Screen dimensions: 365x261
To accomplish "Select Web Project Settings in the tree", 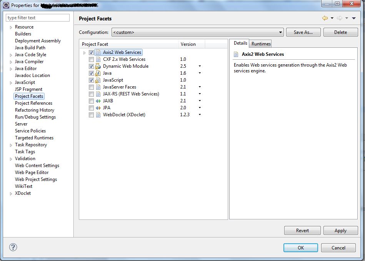I will click(36, 179).
